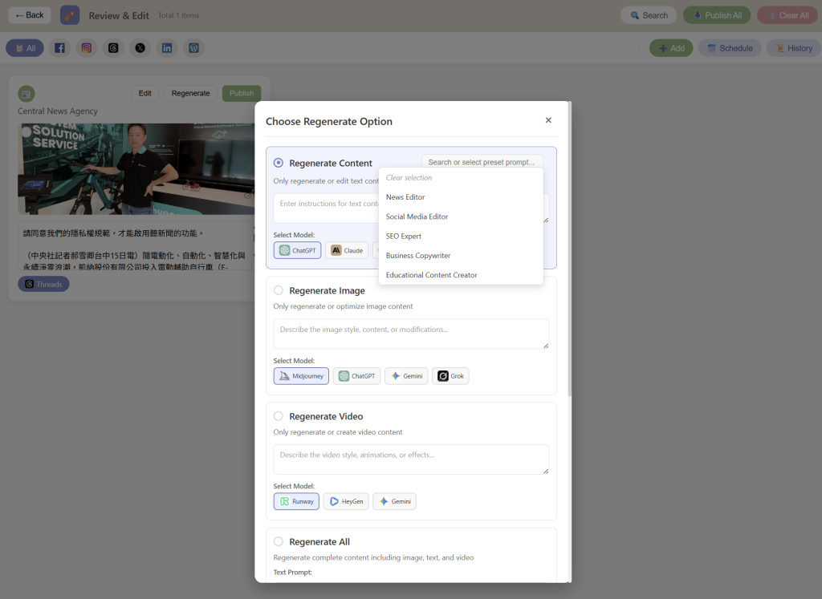822x599 pixels.
Task: Select the Instagram platform filter icon
Action: 87,48
